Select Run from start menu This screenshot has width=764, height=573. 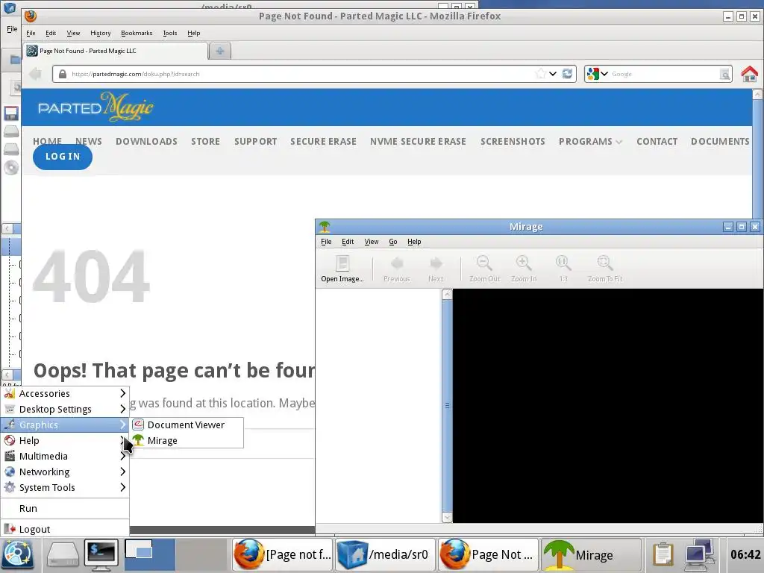coord(65,508)
